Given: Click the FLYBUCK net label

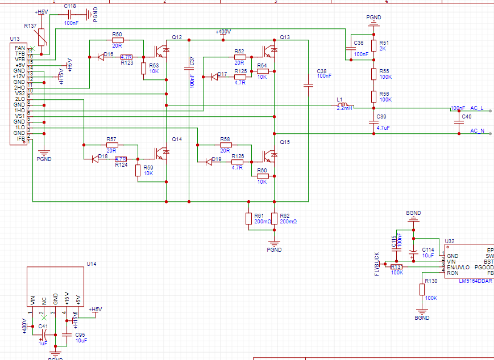Looking at the screenshot, I should pos(376,264).
